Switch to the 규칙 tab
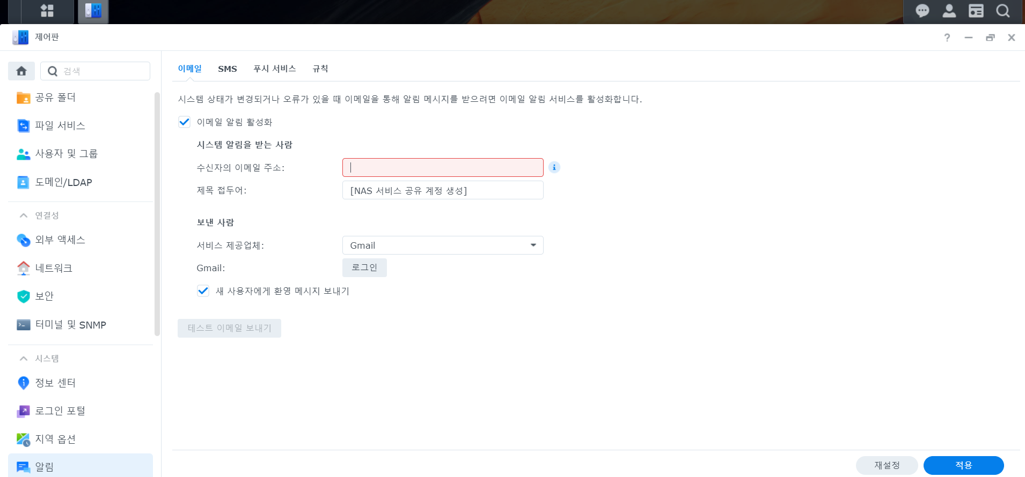Viewport: 1025px width, 477px height. 320,69
